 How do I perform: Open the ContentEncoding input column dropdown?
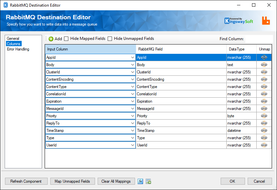point(132,79)
